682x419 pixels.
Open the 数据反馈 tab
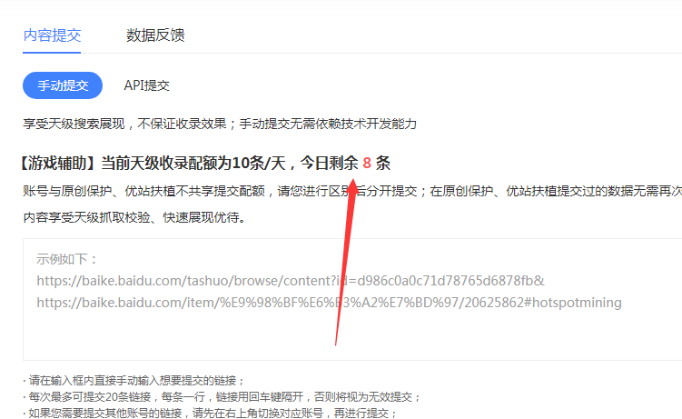pos(155,35)
